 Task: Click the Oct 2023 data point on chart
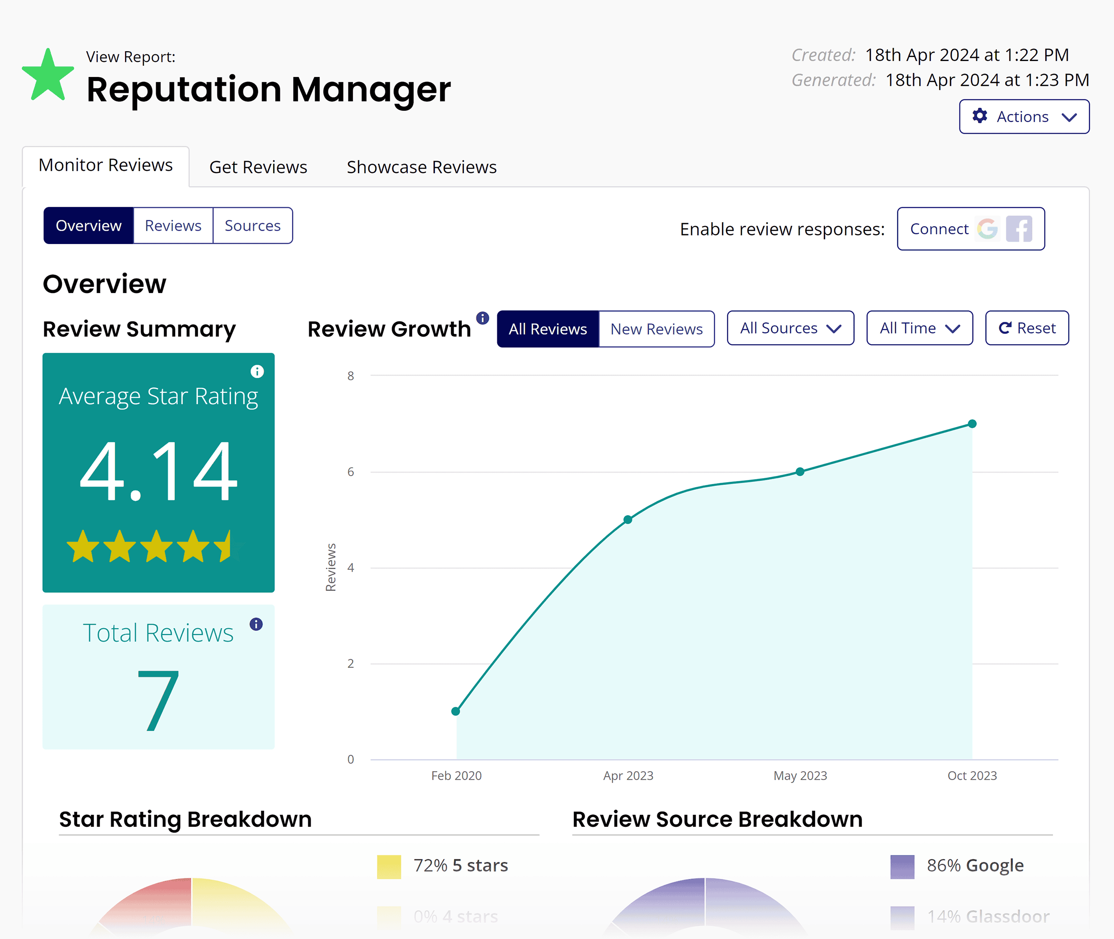click(x=973, y=423)
